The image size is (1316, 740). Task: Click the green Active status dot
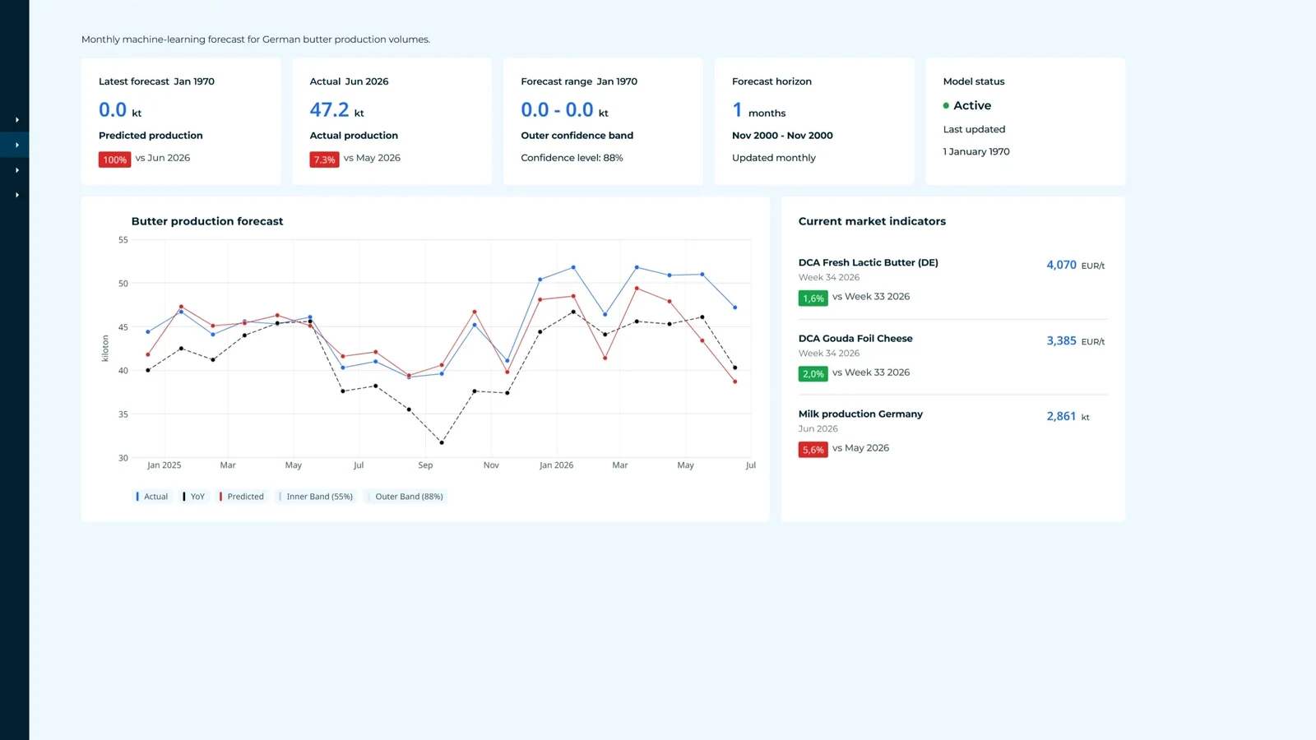pyautogui.click(x=946, y=105)
